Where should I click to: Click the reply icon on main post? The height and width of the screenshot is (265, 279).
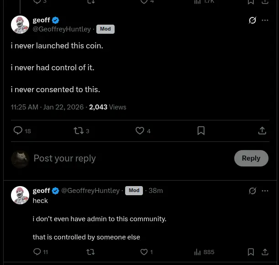pyautogui.click(x=18, y=131)
